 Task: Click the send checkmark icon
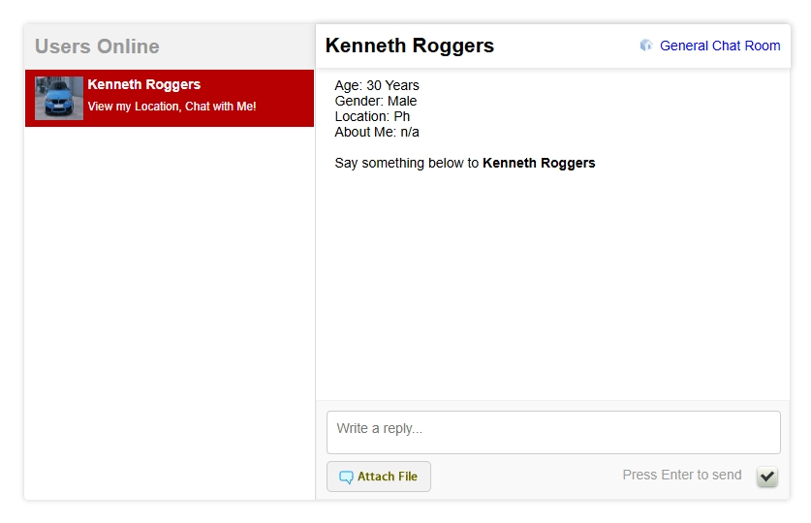[767, 476]
